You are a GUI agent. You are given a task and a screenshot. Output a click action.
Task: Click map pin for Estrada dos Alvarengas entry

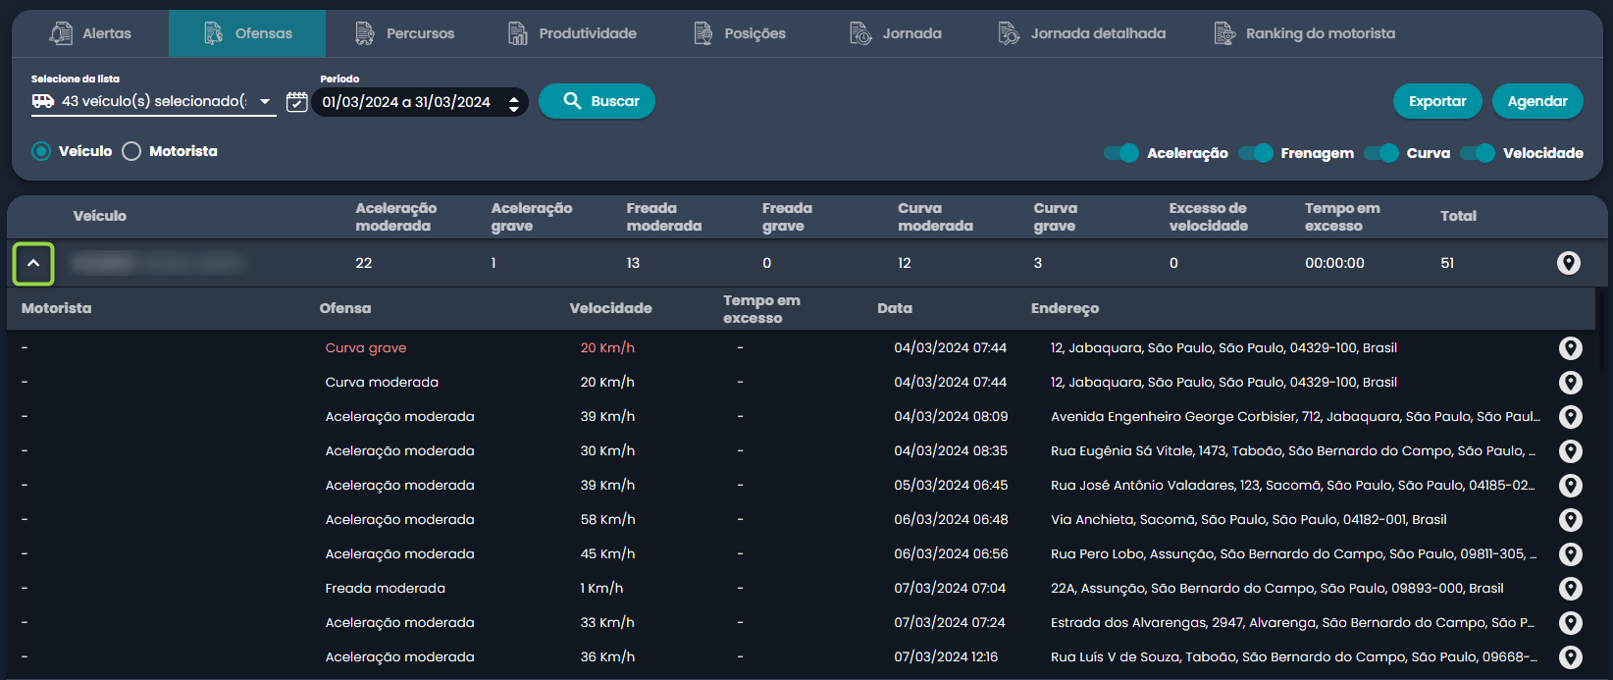[1570, 623]
